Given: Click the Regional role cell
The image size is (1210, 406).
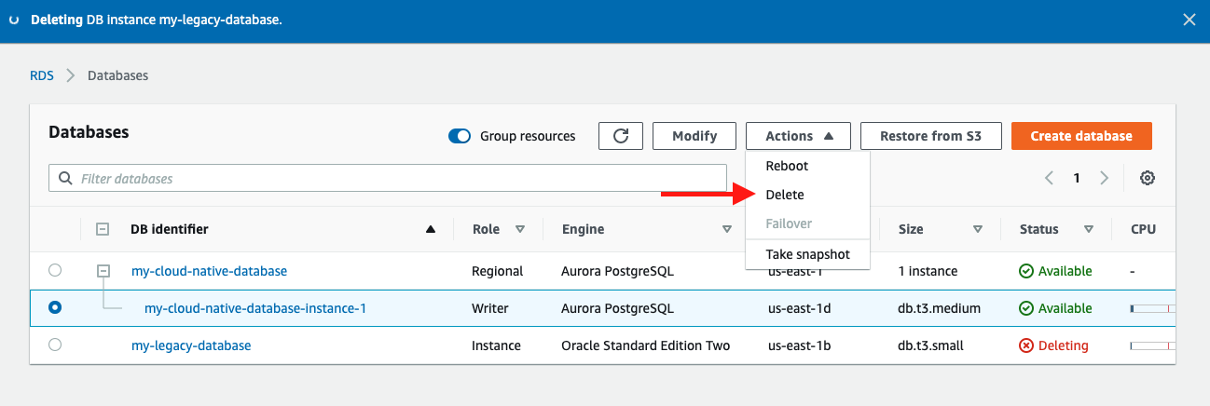Looking at the screenshot, I should 498,271.
